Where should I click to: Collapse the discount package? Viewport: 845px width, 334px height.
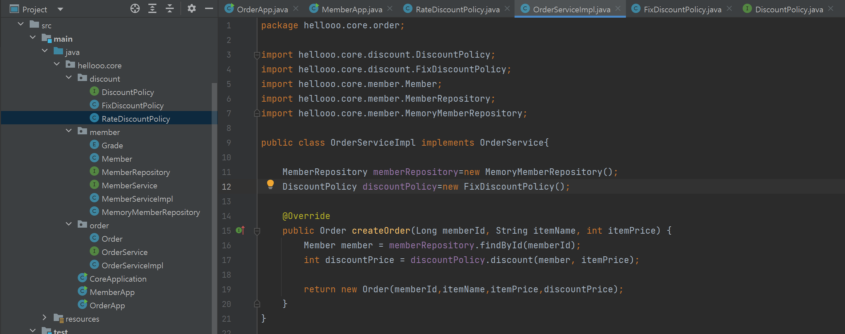[x=69, y=77]
